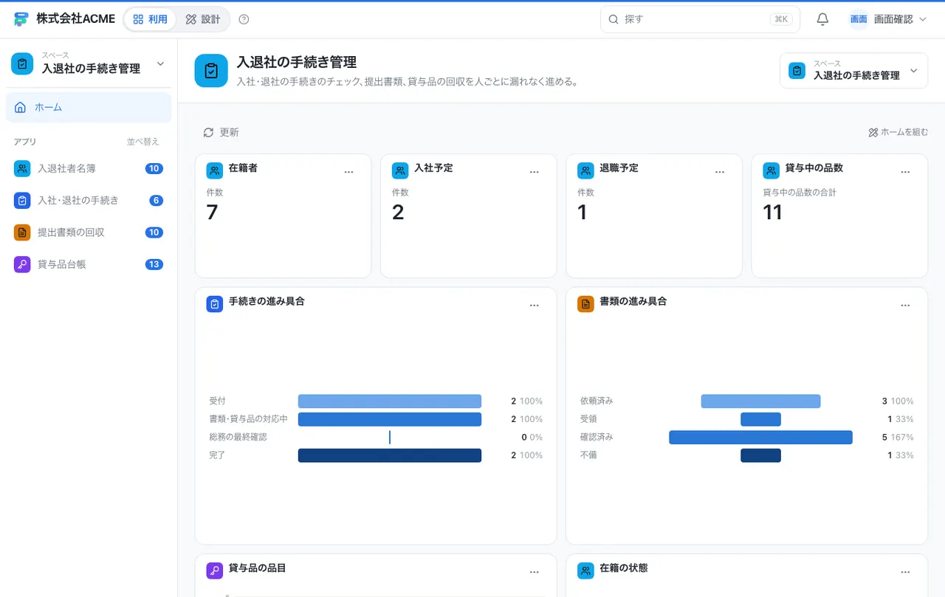Click the 更新 refresh button
This screenshot has height=597, width=945.
(221, 132)
